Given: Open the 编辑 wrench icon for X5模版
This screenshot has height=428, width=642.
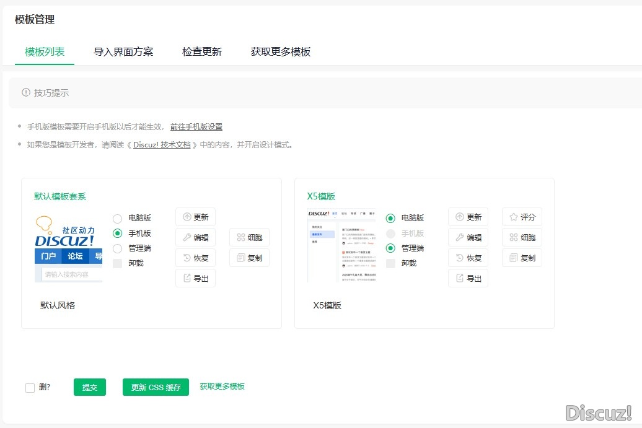Looking at the screenshot, I should [x=468, y=237].
